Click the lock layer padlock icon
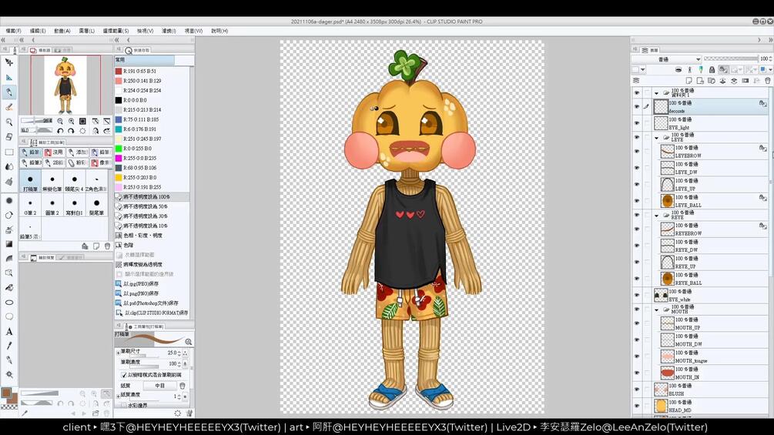Viewport: 774px width, 435px height. pyautogui.click(x=712, y=70)
